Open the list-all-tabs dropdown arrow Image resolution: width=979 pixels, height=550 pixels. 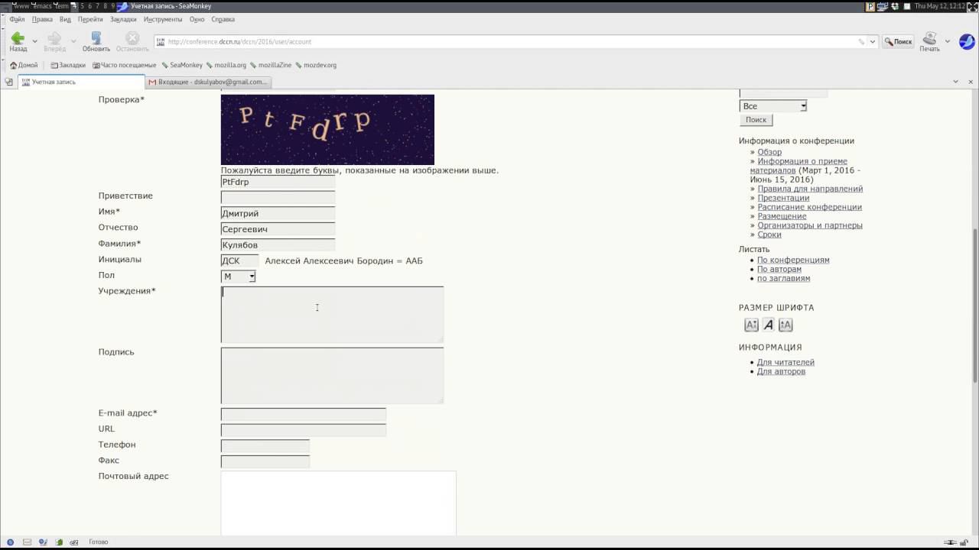point(955,82)
